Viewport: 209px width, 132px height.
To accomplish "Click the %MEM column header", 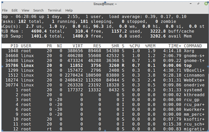I will 150,46.
